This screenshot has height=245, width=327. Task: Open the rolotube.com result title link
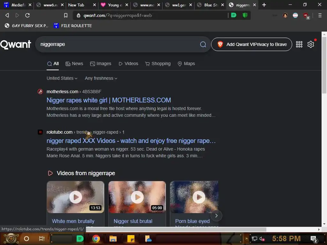click(x=131, y=141)
